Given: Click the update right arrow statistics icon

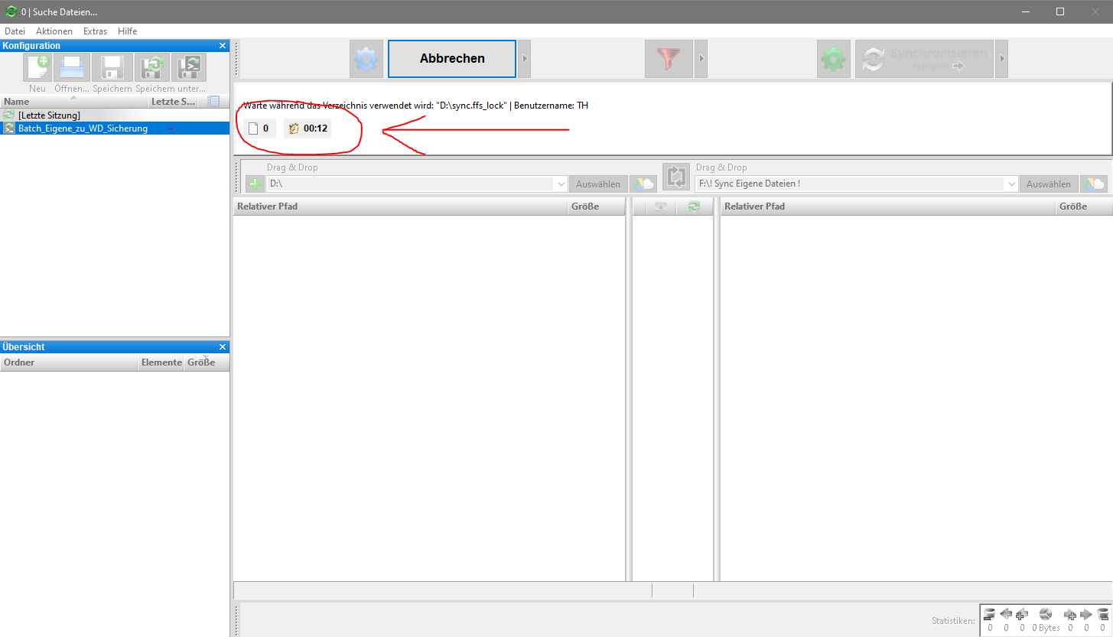Looking at the screenshot, I should pyautogui.click(x=1086, y=613).
